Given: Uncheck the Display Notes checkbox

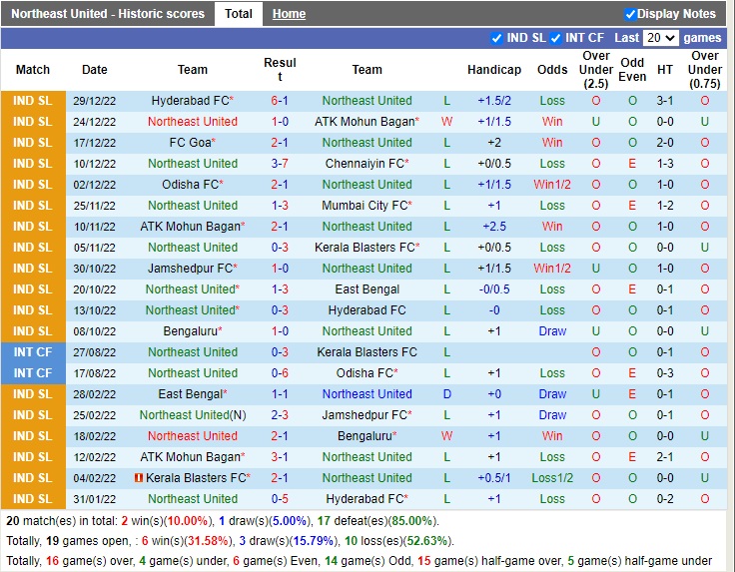Looking at the screenshot, I should 630,14.
